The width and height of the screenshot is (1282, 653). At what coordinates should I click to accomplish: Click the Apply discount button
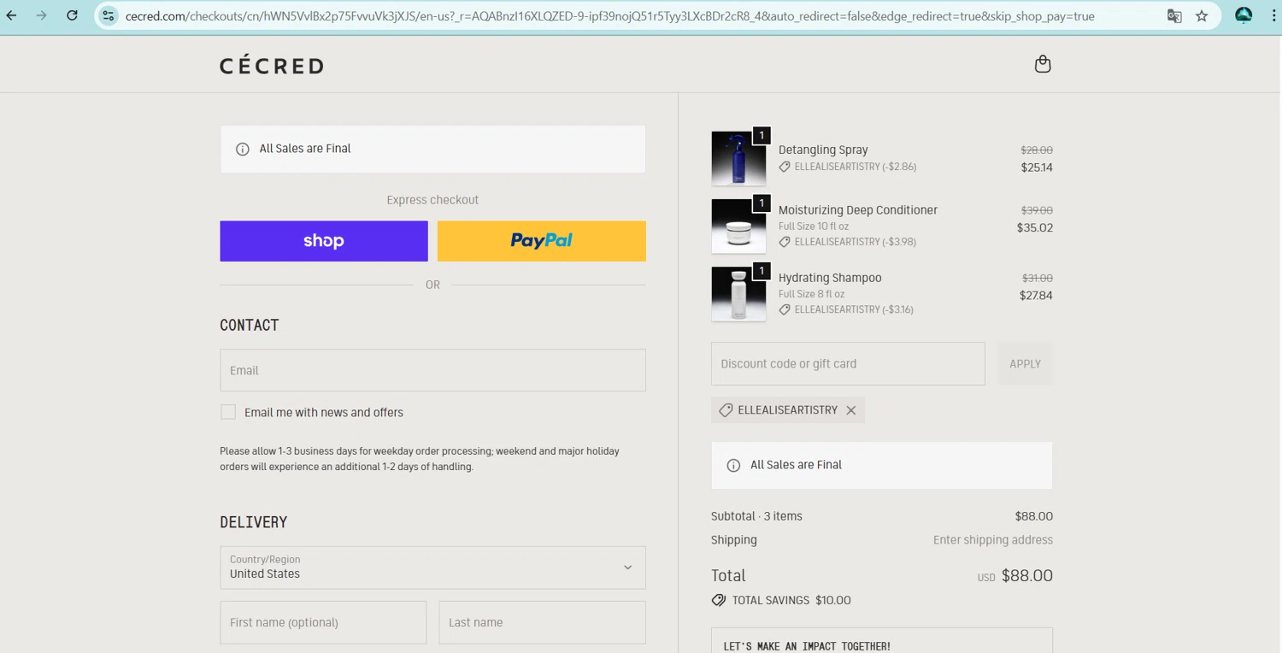(x=1025, y=364)
